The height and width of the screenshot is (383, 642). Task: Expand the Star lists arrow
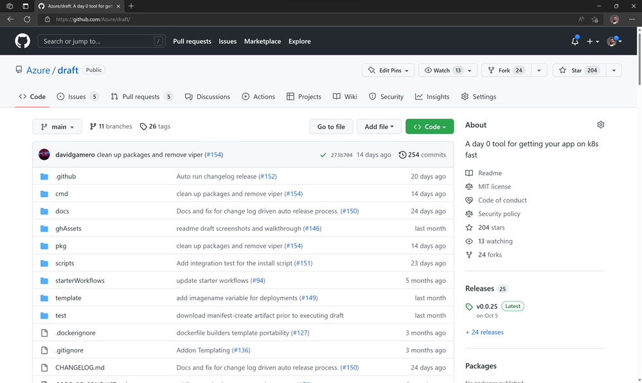pyautogui.click(x=614, y=71)
